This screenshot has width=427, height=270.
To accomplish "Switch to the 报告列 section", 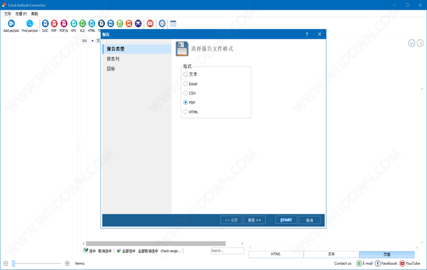I will tap(113, 59).
